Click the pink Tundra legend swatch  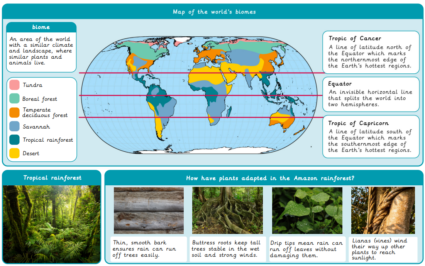point(14,85)
